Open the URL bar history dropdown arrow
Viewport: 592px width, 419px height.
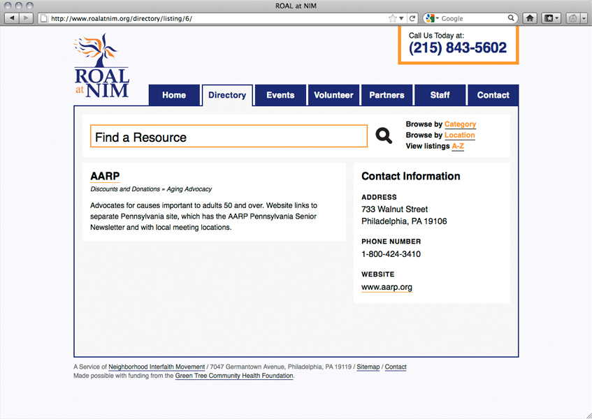coord(401,18)
